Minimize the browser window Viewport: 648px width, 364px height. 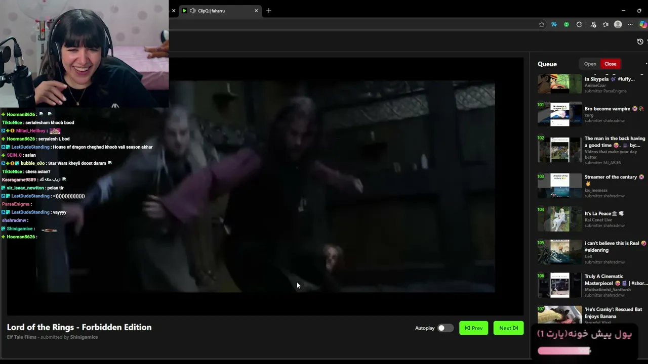tap(624, 10)
